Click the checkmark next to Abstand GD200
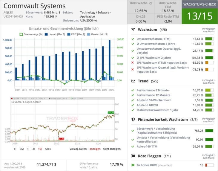This screenshot has width=218, height=171. click(133, 105)
